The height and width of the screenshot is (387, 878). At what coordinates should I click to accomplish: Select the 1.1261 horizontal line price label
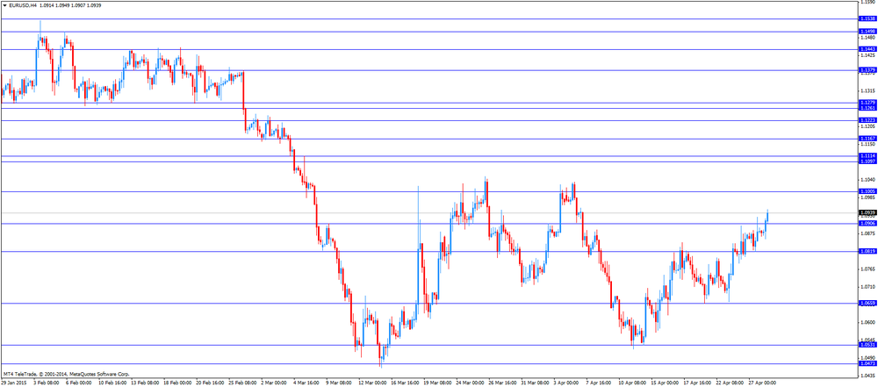click(x=867, y=108)
